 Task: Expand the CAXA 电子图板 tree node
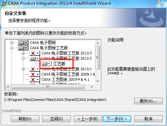(12, 43)
